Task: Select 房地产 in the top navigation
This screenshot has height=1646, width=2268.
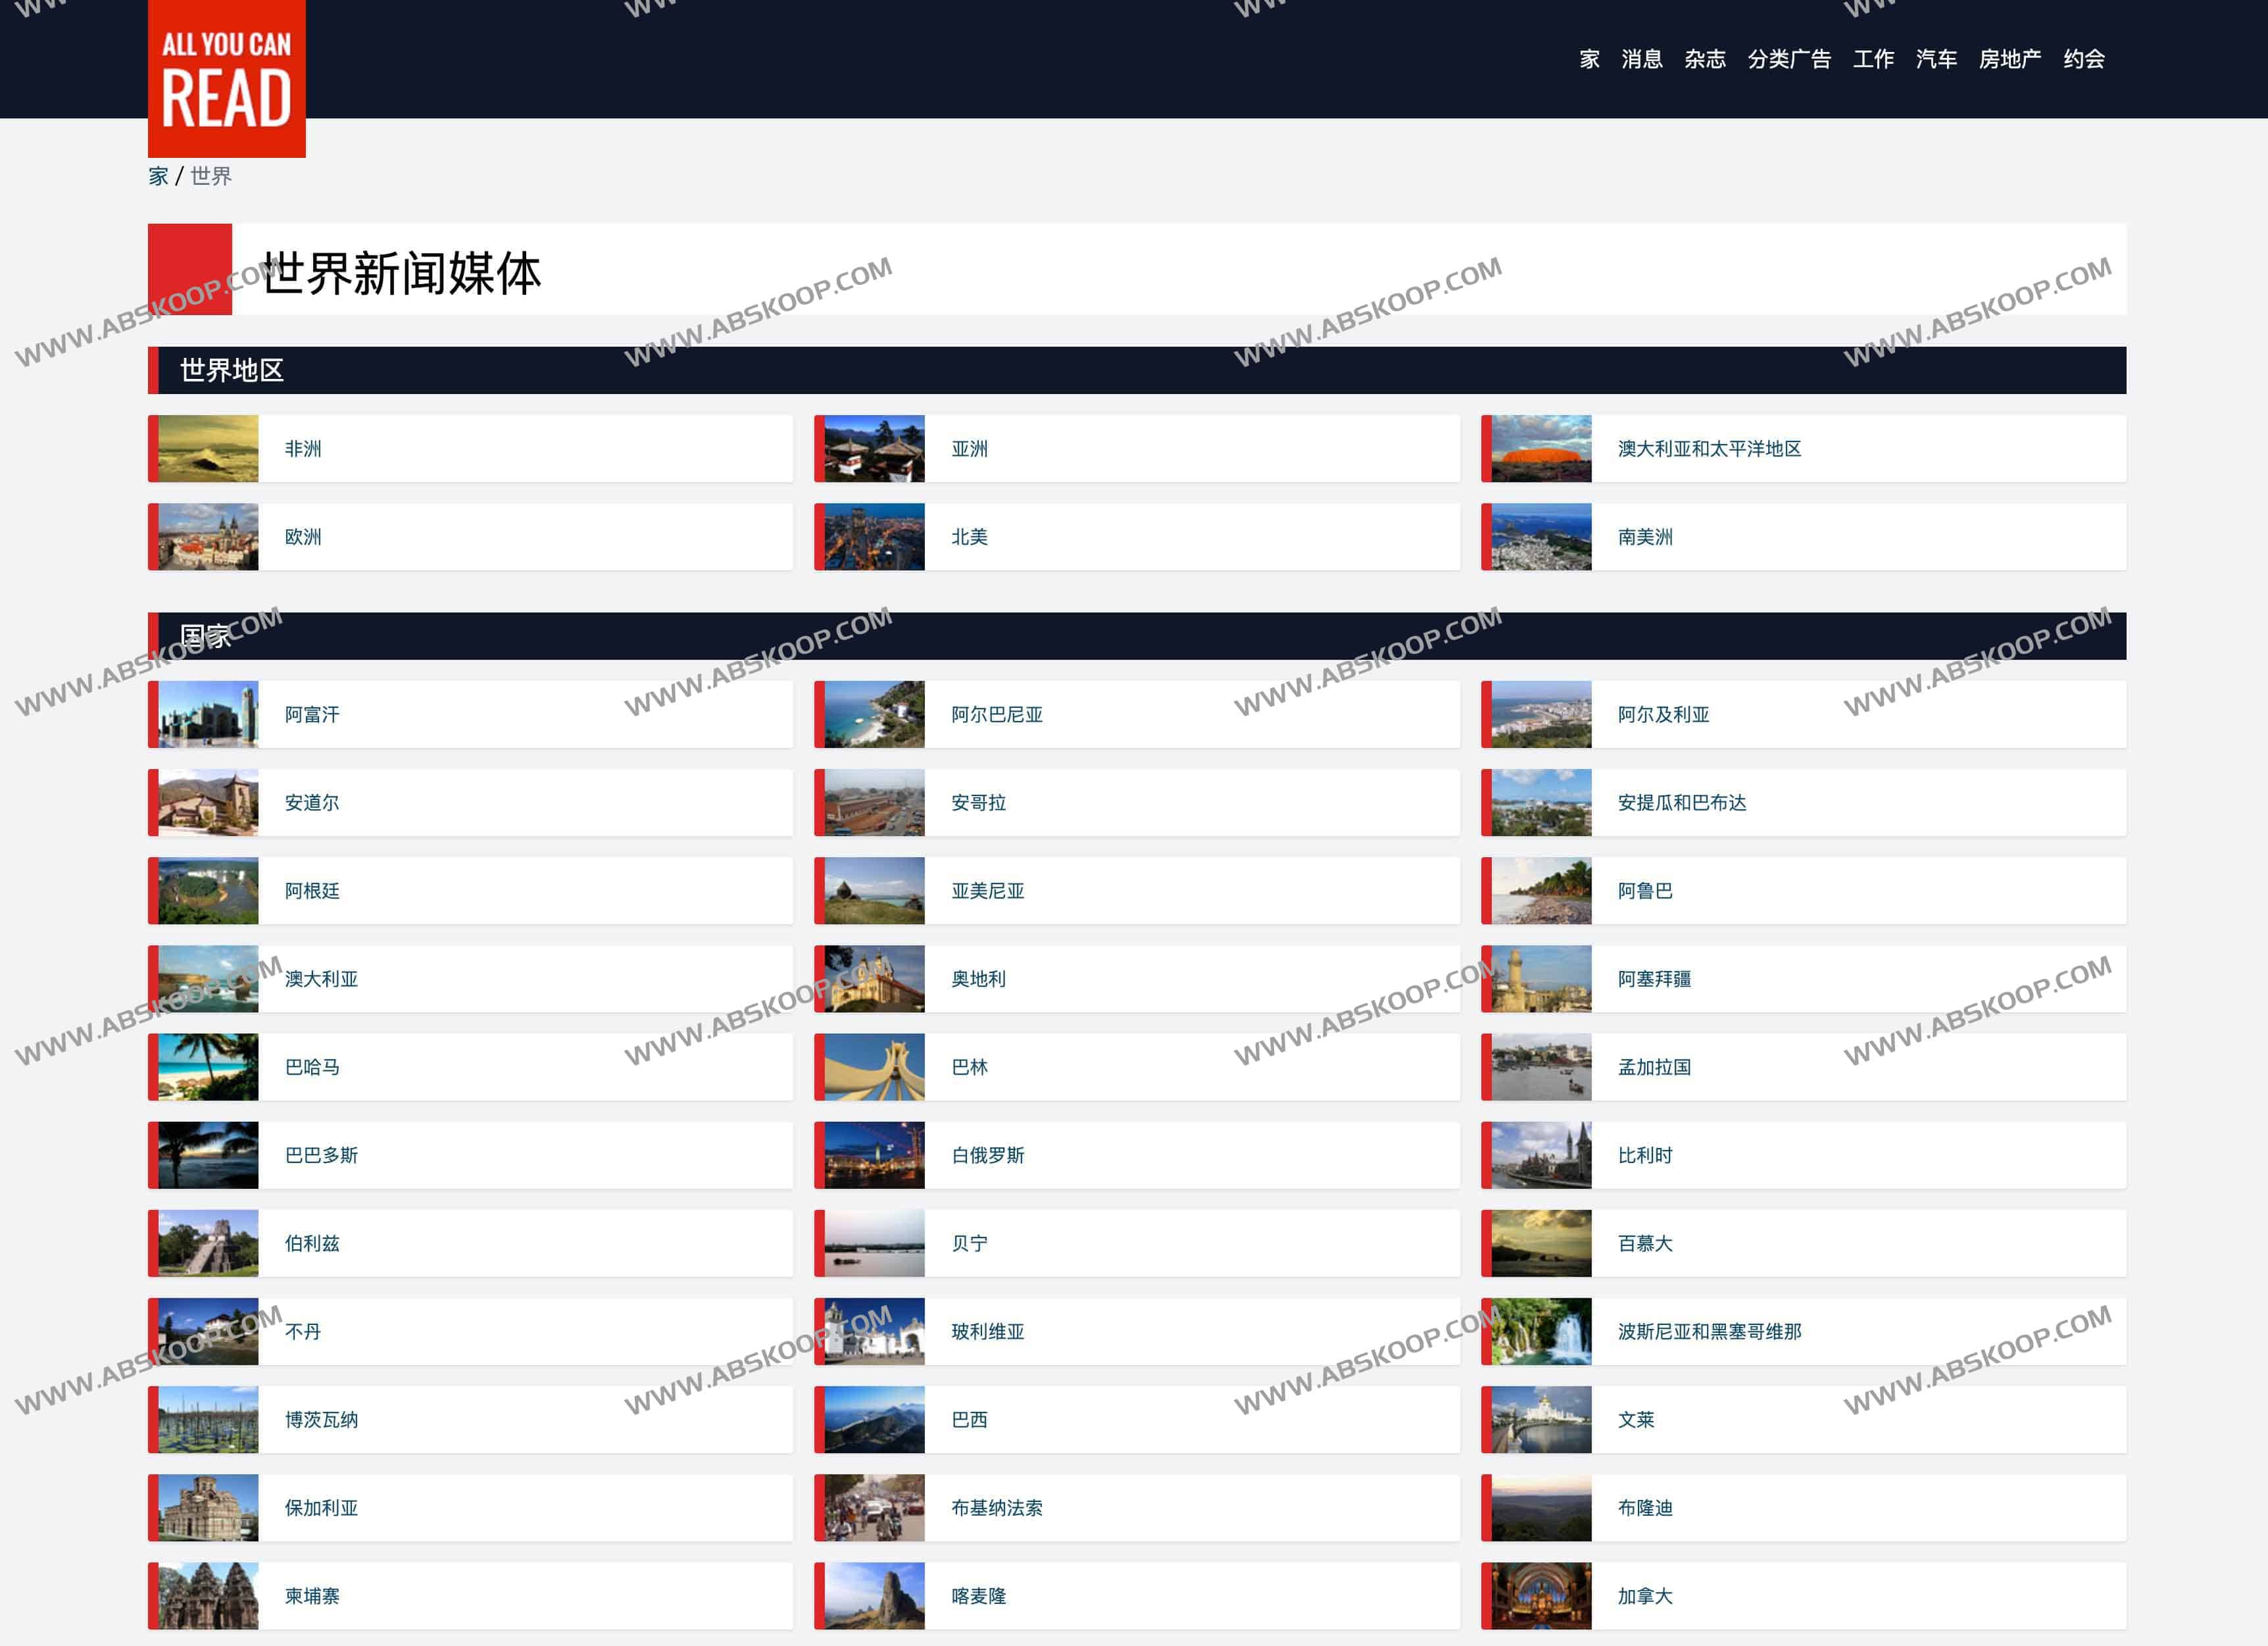Action: point(2009,59)
